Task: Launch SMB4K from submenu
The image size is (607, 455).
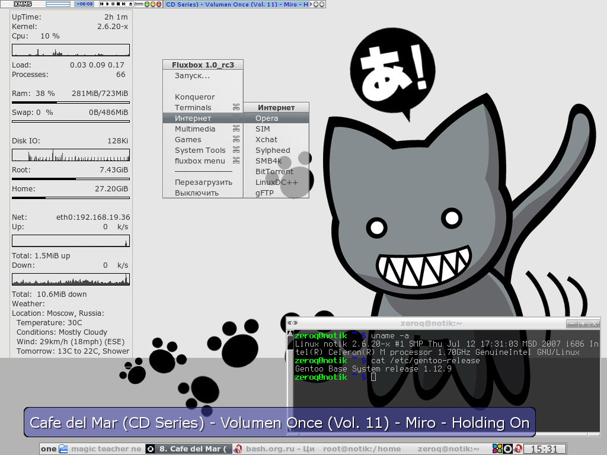Action: pyautogui.click(x=276, y=161)
